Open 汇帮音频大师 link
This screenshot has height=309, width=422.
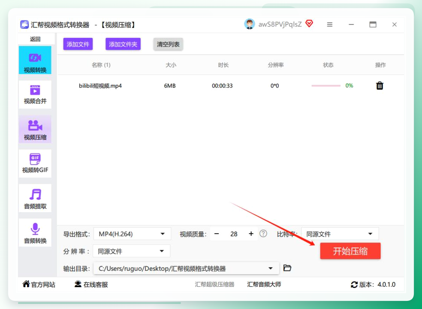click(x=264, y=284)
